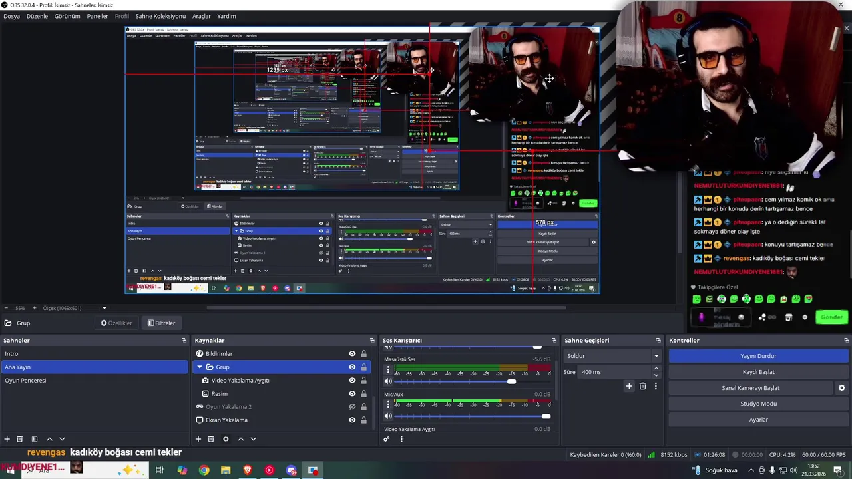Viewport: 852px width, 479px height.
Task: Show hidden system tray icons chevron
Action: (751, 470)
